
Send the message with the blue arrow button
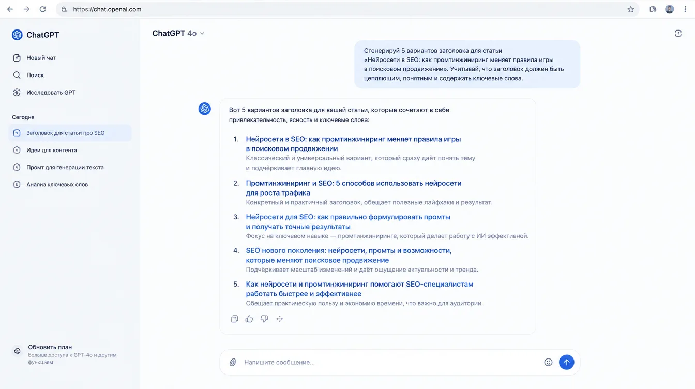(x=566, y=362)
